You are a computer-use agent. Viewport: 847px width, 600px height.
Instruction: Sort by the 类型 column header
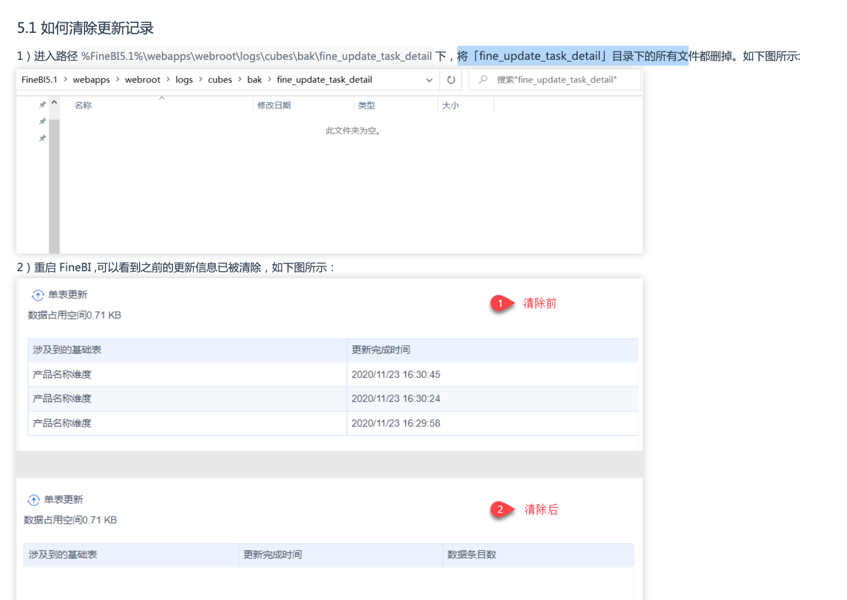click(367, 105)
